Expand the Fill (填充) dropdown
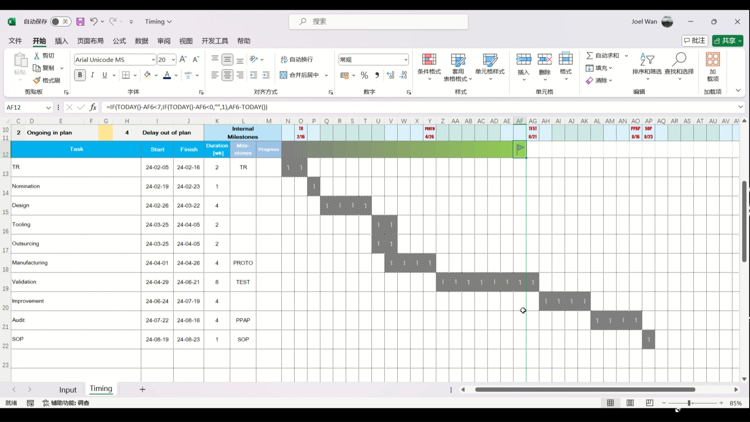This screenshot has height=422, width=750. [x=610, y=68]
